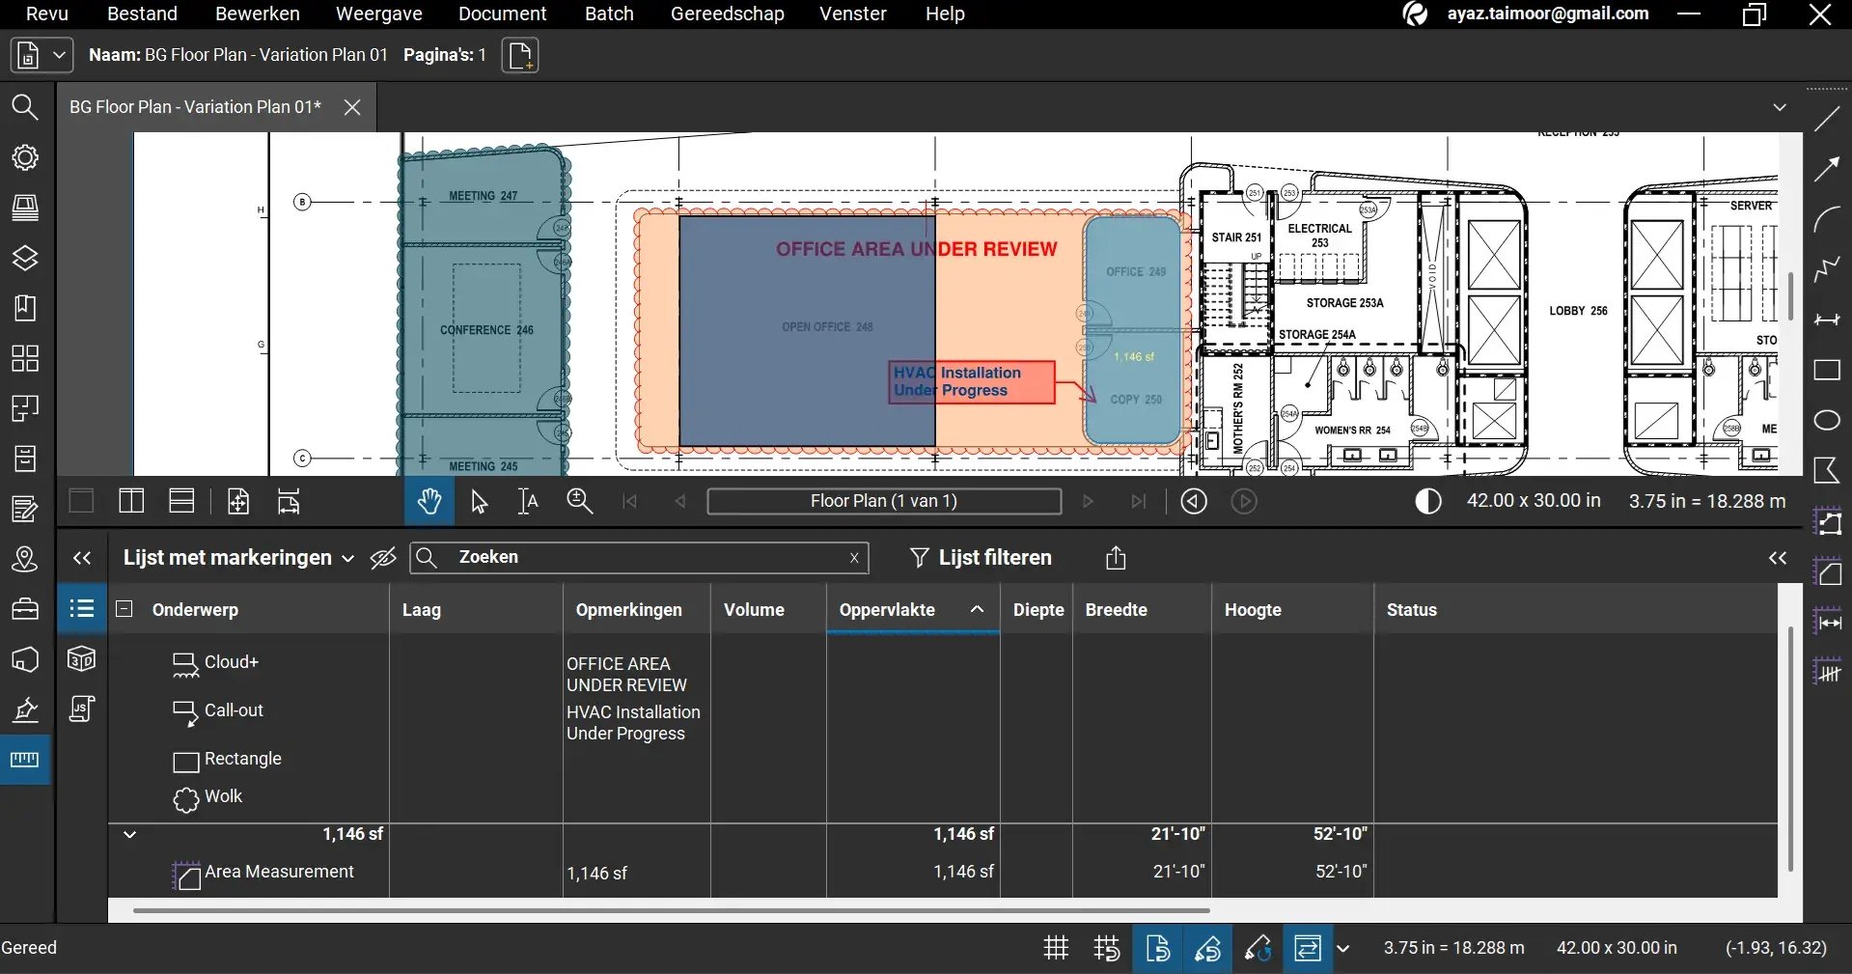Switch to split vertical view
Viewport: 1852px width, 974px height.
click(x=131, y=501)
